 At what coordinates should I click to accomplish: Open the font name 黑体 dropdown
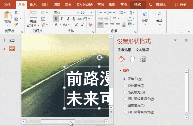(x=78, y=13)
